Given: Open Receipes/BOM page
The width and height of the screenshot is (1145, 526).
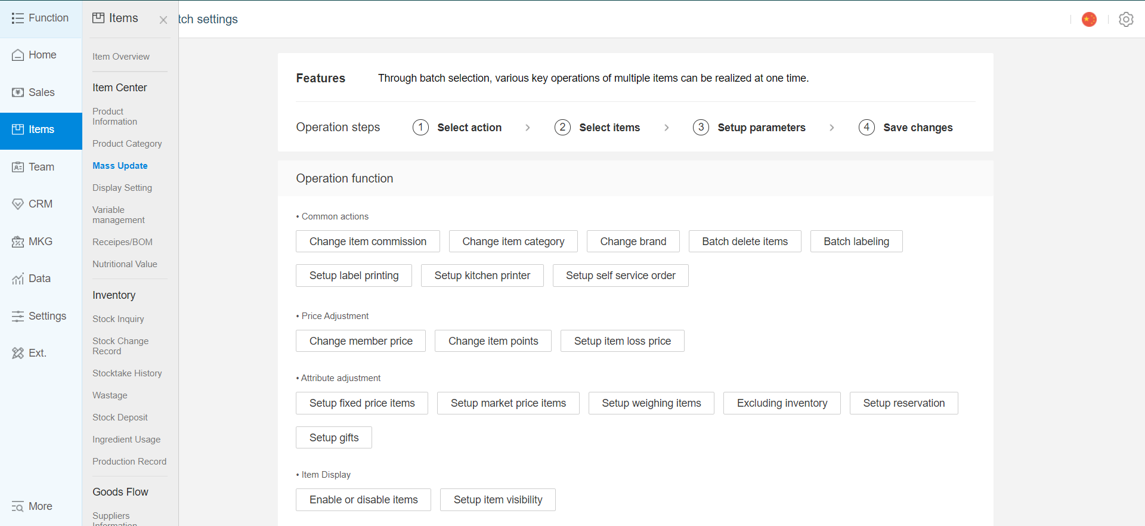Looking at the screenshot, I should coord(122,242).
